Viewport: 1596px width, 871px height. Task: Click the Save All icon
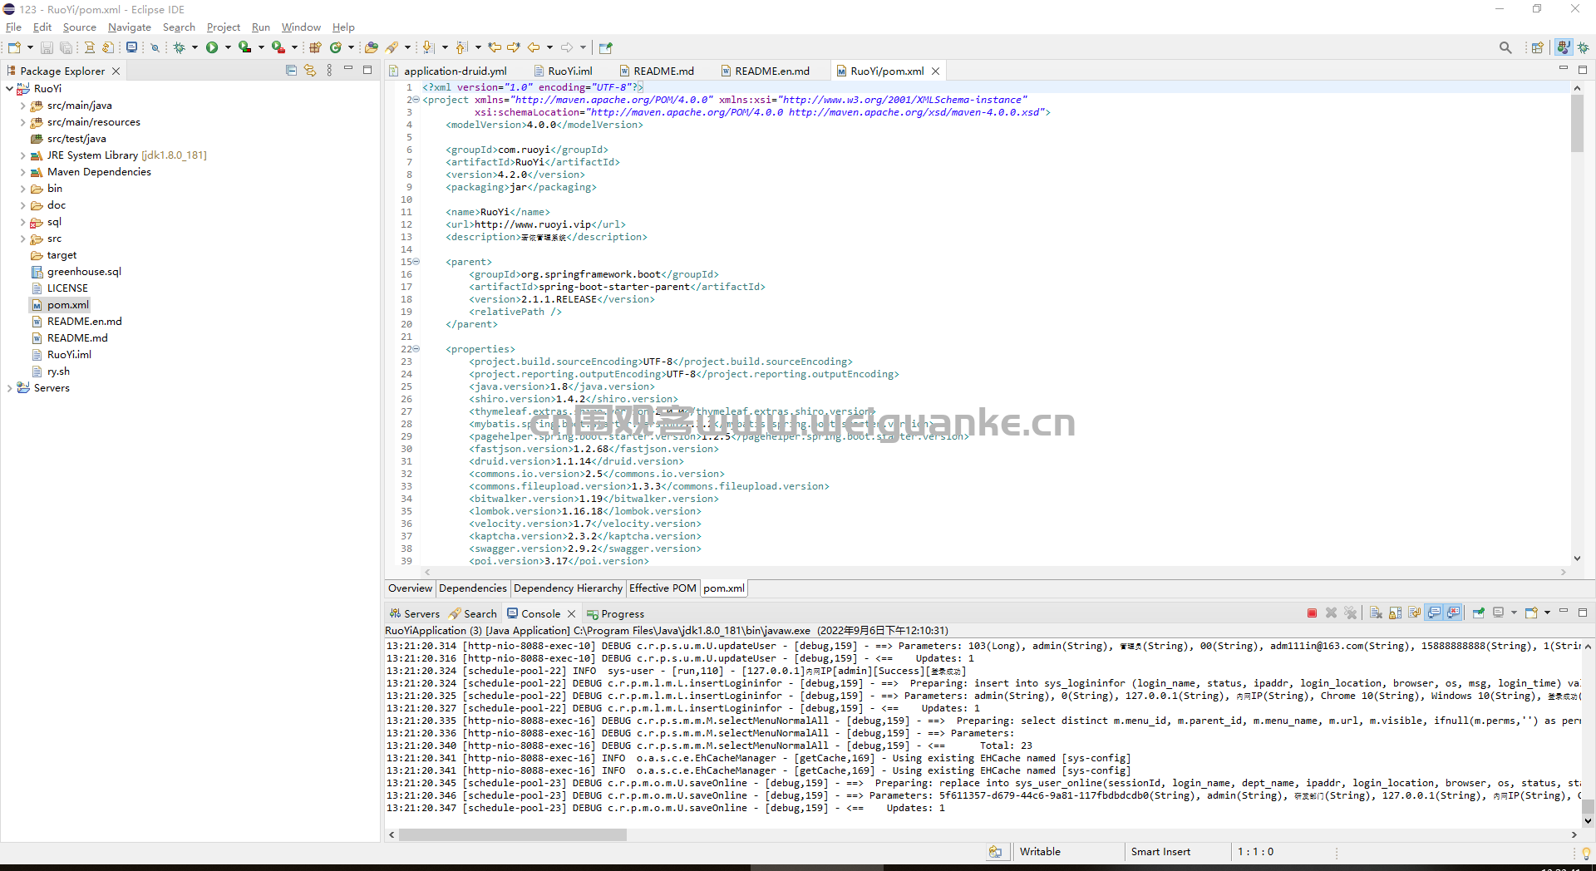pos(66,48)
